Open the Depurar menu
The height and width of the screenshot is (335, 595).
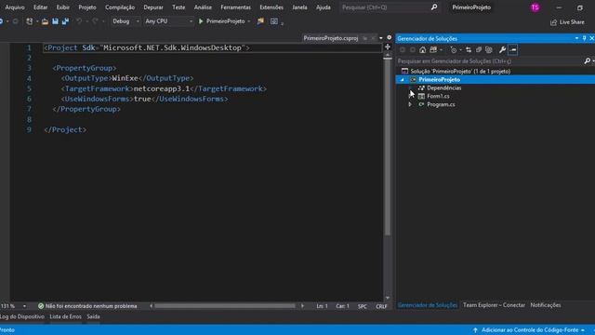[153, 7]
